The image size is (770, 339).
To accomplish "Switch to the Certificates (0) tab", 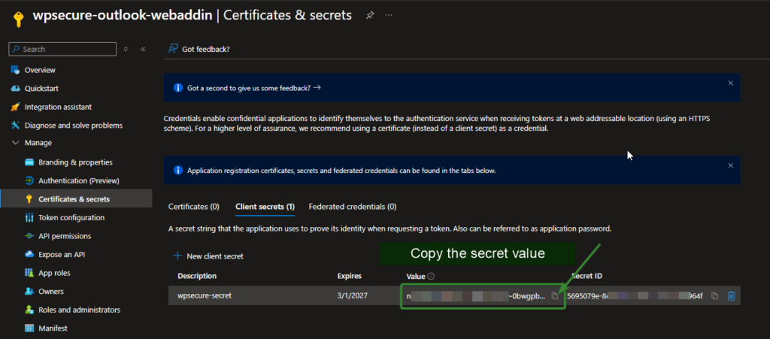I will click(x=193, y=206).
